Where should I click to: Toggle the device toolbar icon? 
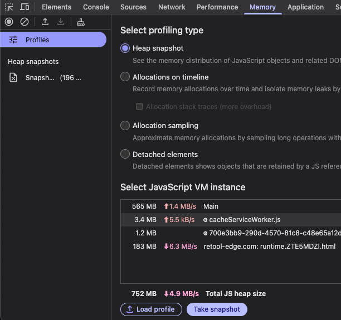click(x=25, y=7)
